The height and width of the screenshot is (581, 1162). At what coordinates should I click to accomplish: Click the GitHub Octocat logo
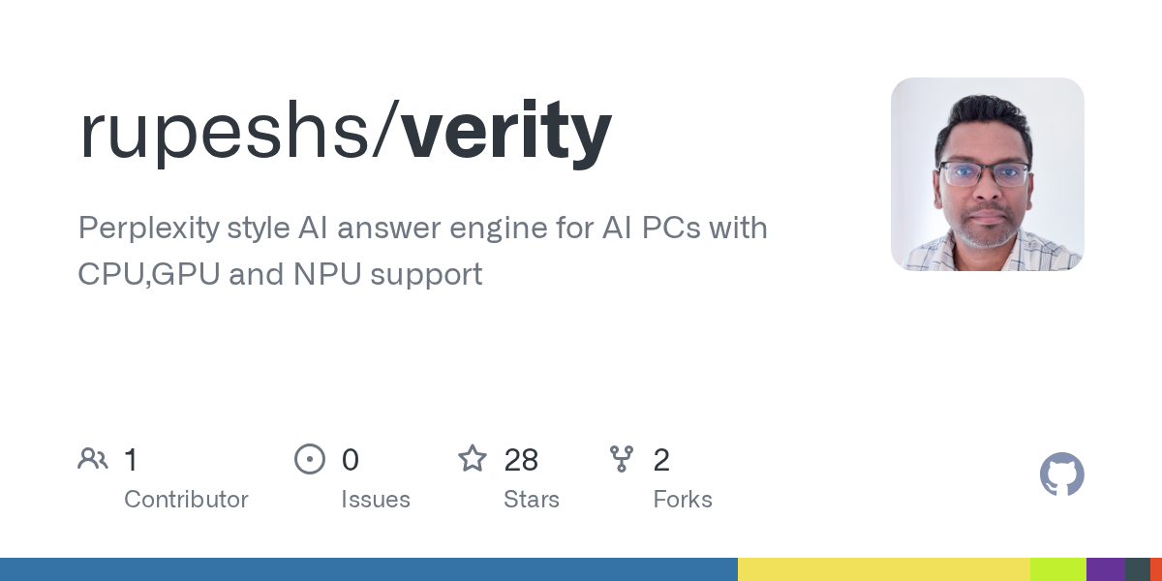pyautogui.click(x=1061, y=474)
